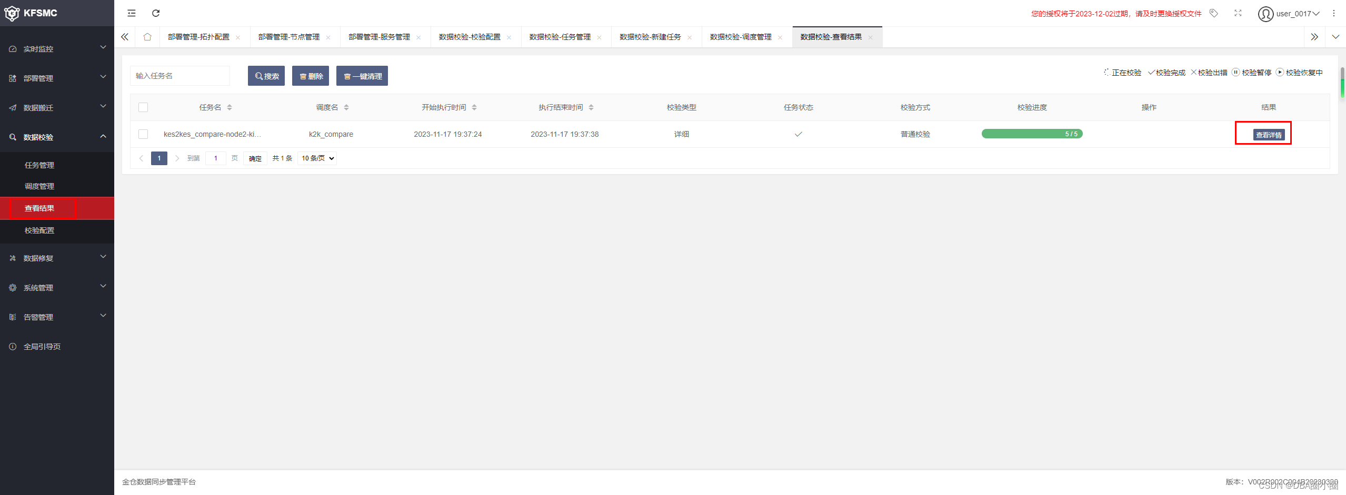Click 详细 link in 校验类型 column
Viewport: 1346px width, 495px height.
coord(682,134)
